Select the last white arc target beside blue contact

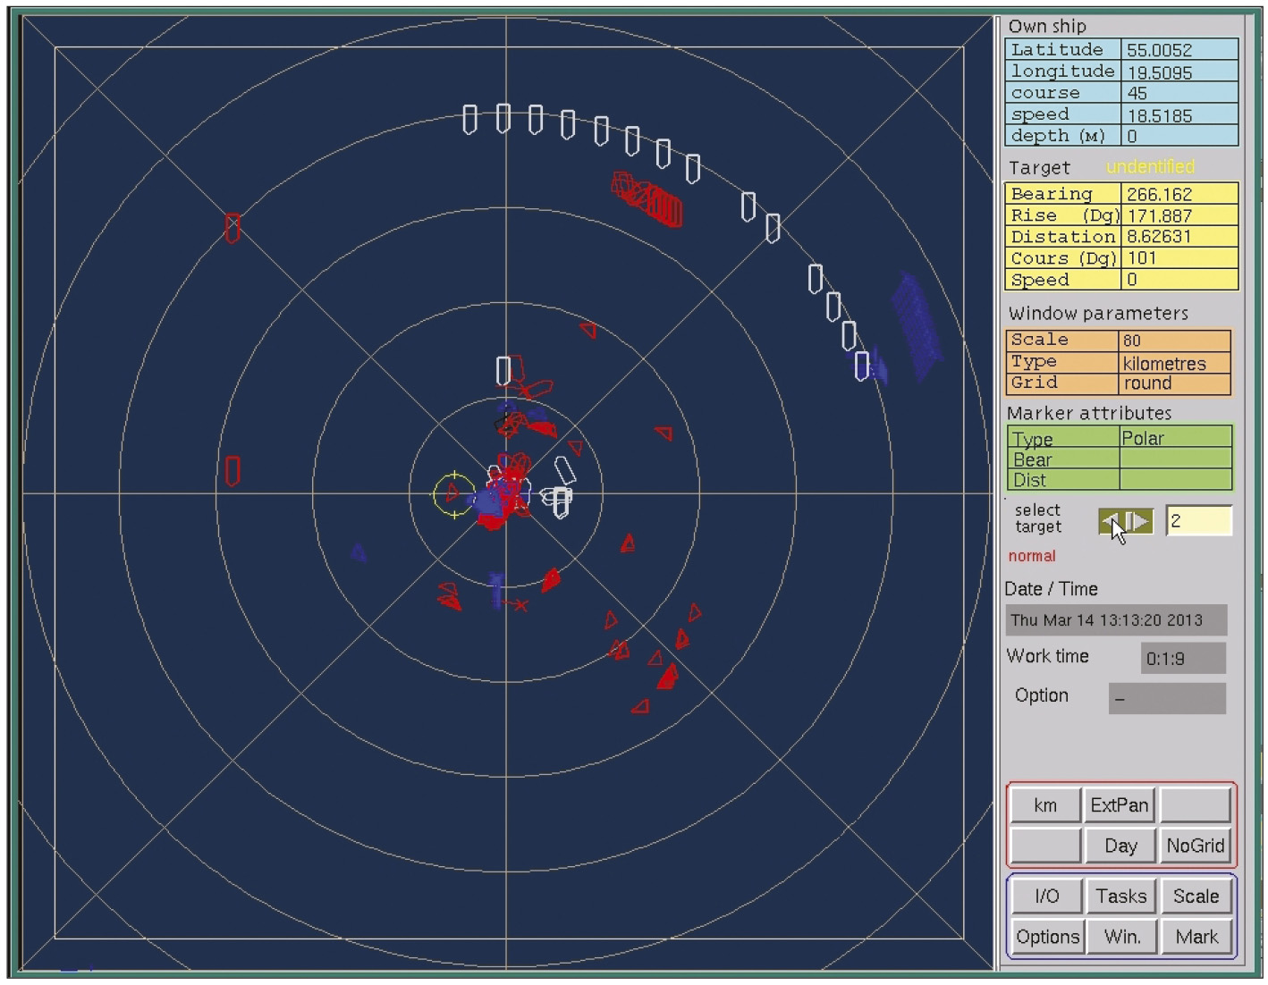(862, 366)
